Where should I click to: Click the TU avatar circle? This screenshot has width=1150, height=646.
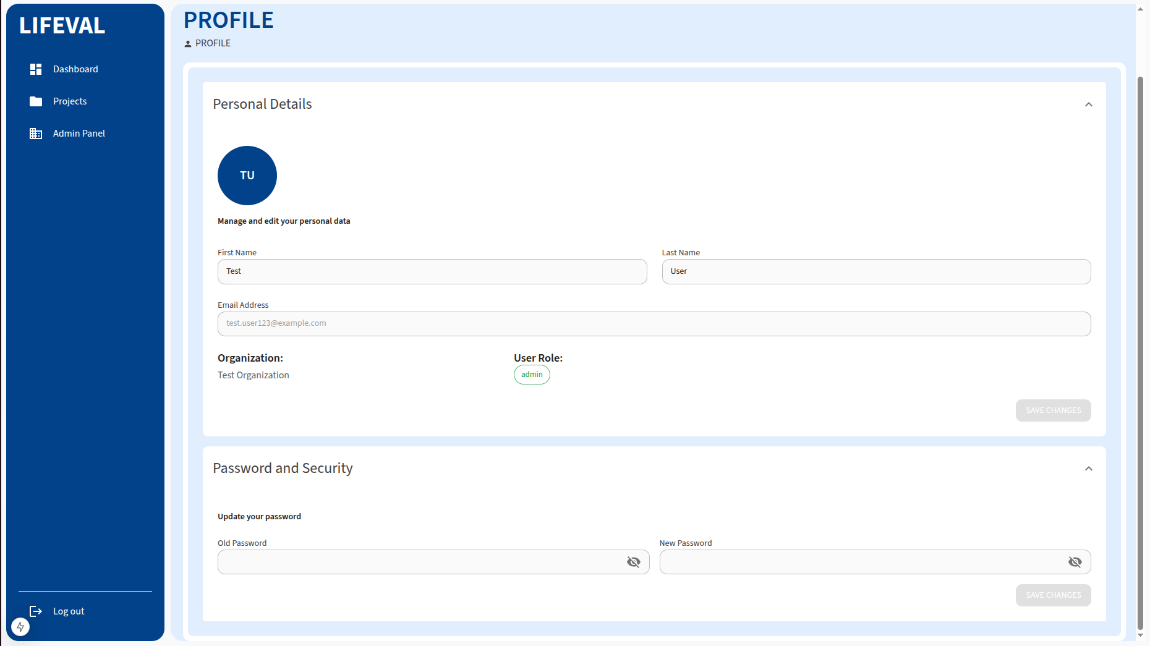pos(247,176)
